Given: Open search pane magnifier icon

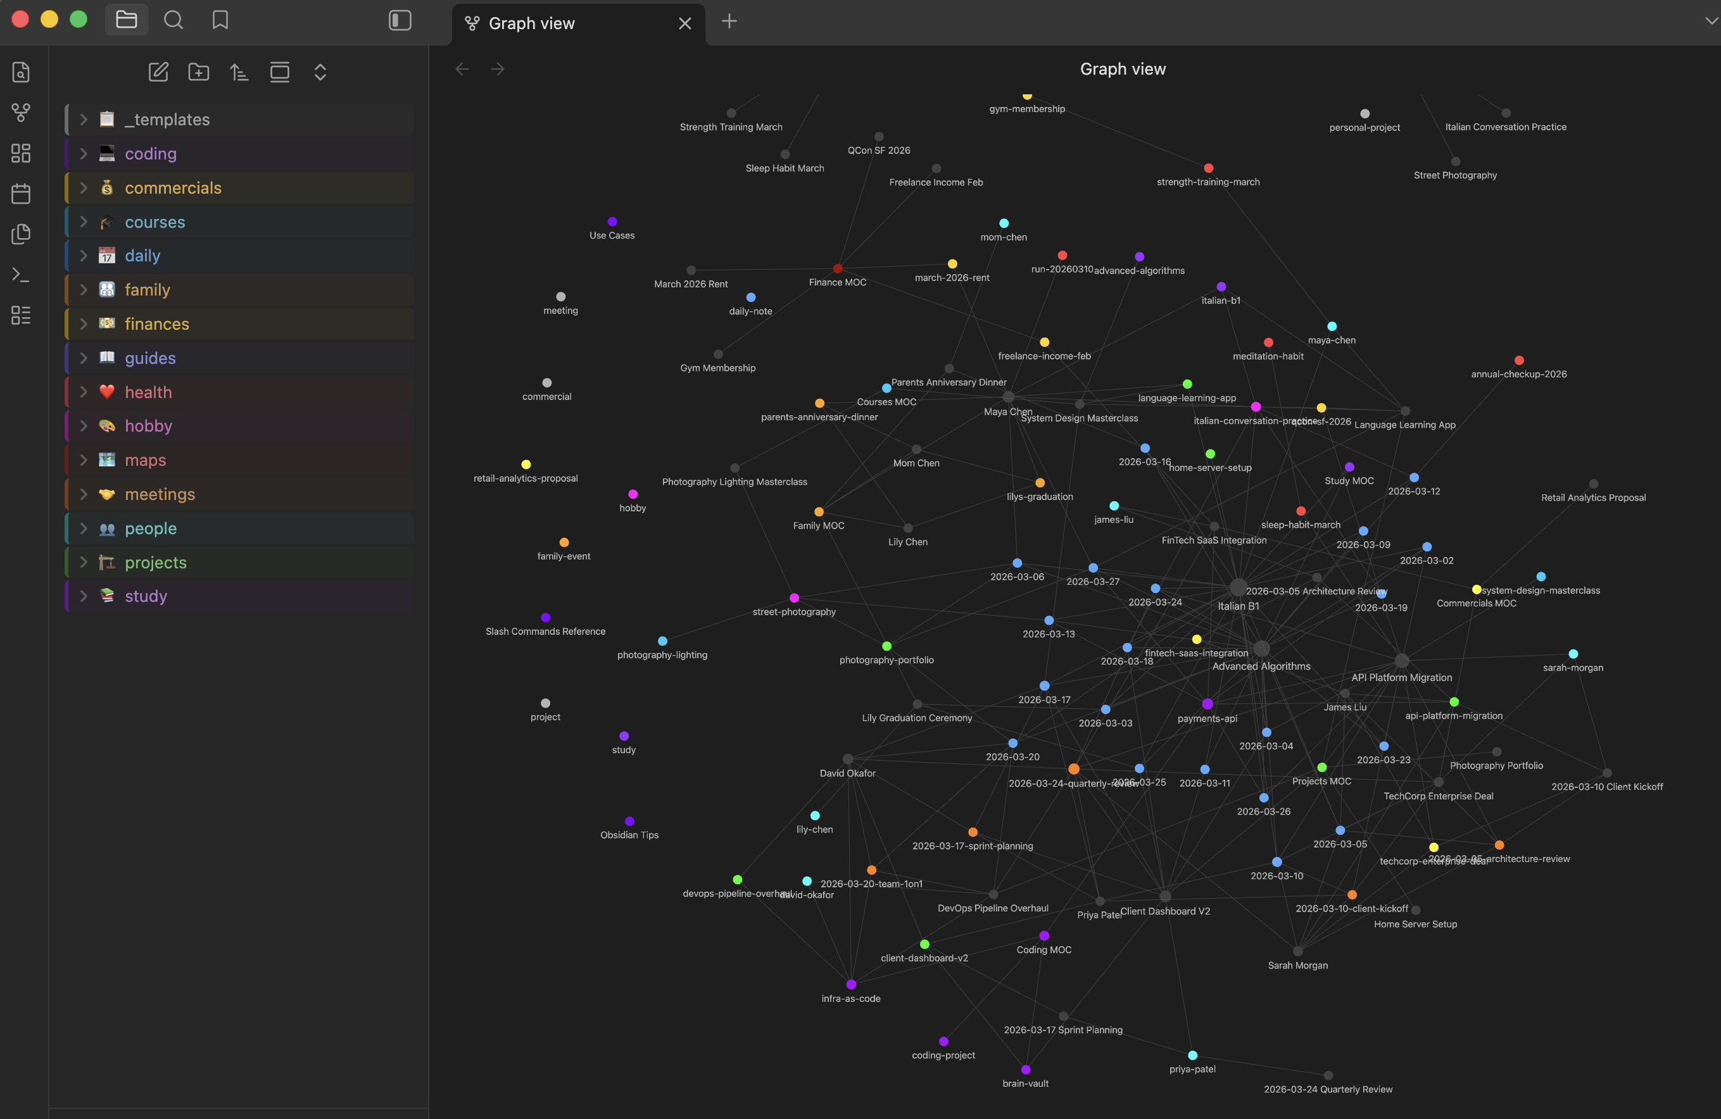Looking at the screenshot, I should (173, 20).
